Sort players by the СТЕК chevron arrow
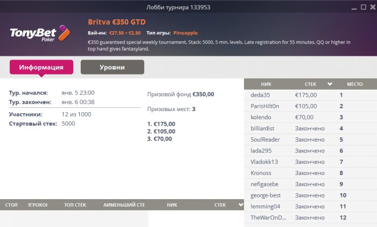377x227 pixels. pos(330,84)
